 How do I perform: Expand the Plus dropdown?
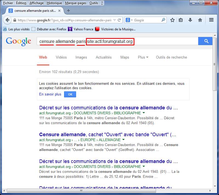(143, 57)
